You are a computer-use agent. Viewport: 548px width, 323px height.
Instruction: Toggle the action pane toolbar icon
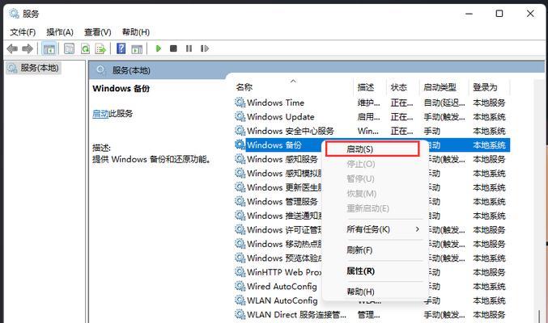point(137,48)
